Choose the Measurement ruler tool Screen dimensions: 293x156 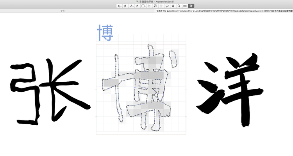pyautogui.click(x=185, y=6)
